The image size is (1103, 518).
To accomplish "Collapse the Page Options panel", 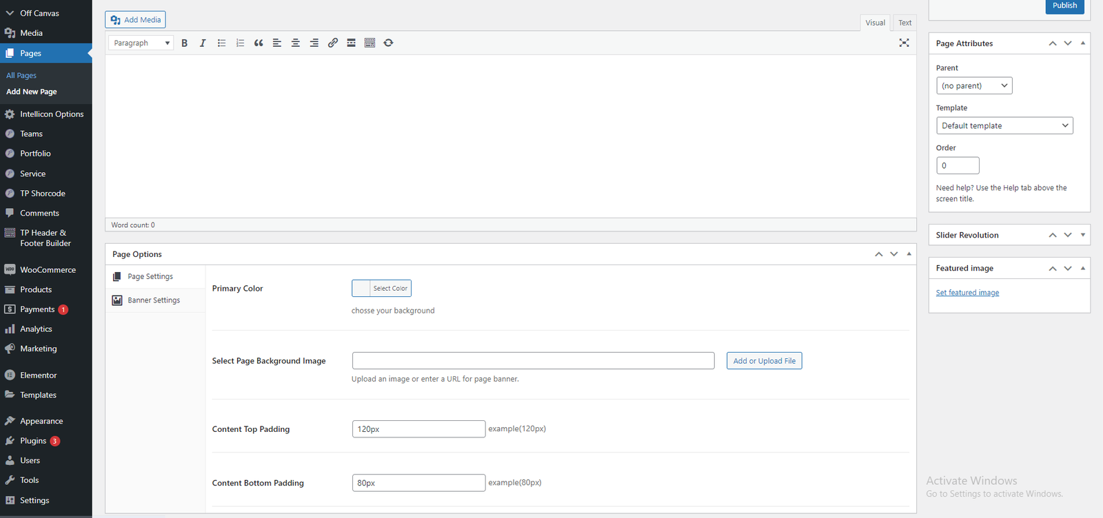I will (x=909, y=254).
